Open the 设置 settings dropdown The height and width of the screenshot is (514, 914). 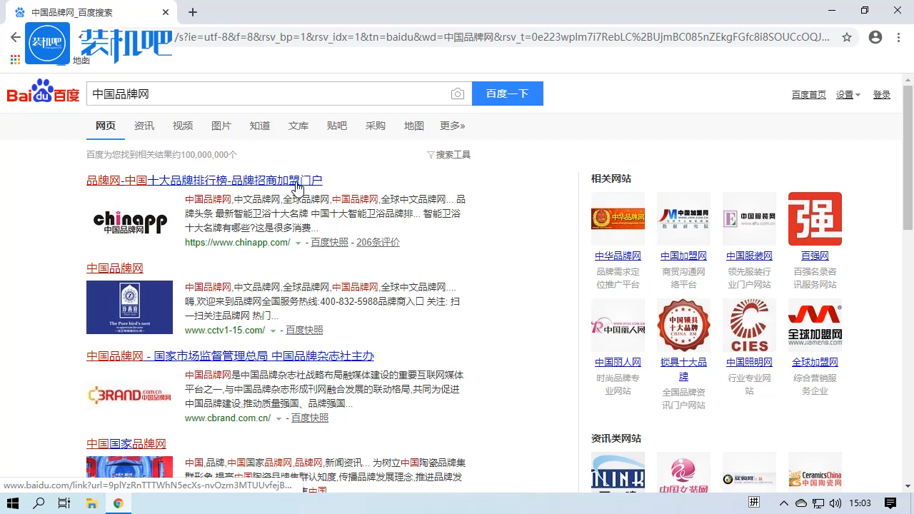tap(845, 94)
